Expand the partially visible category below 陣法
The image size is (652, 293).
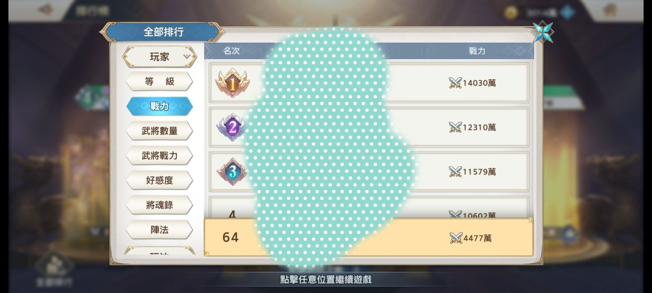pos(160,250)
